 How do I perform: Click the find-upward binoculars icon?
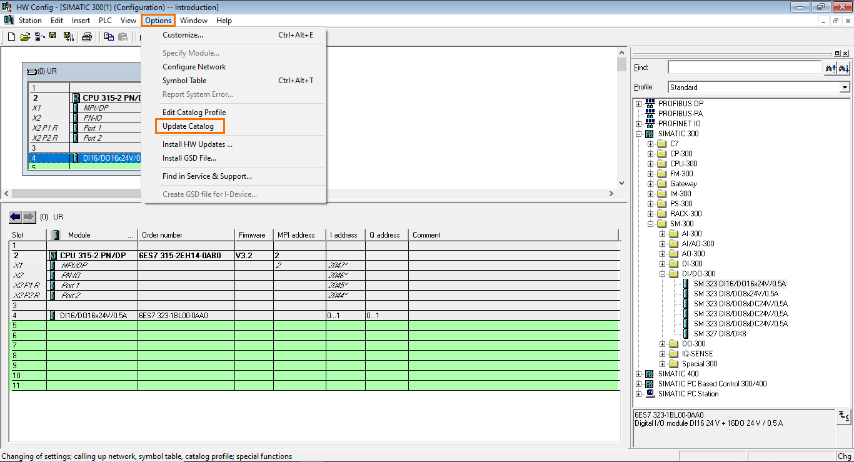pyautogui.click(x=830, y=68)
